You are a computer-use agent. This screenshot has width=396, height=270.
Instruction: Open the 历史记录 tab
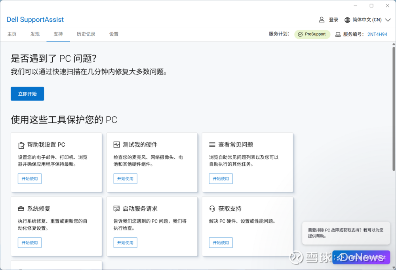86,34
